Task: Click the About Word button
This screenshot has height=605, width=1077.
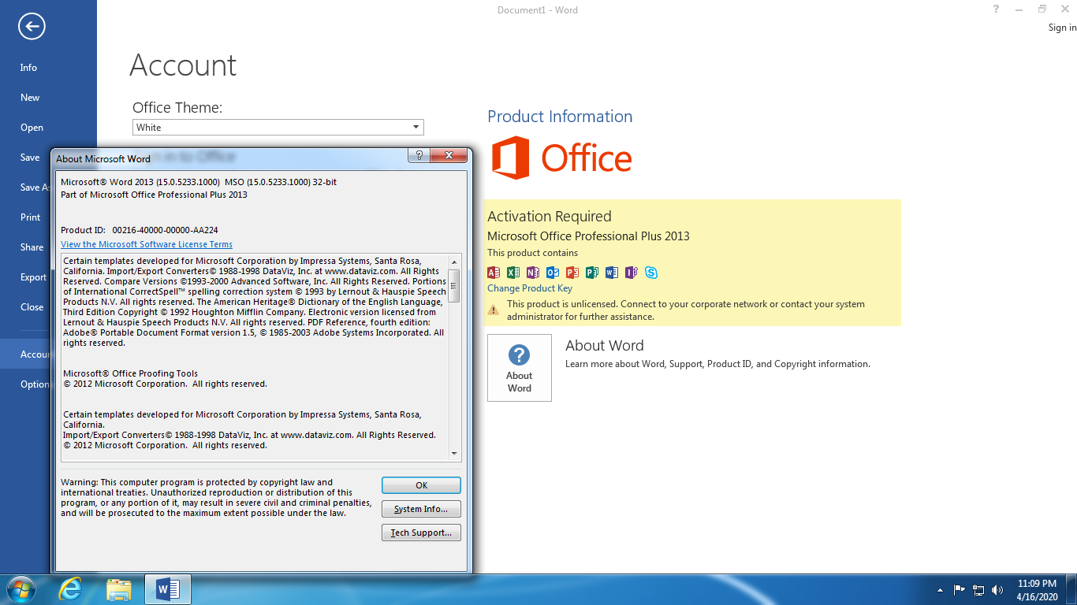Action: [x=520, y=368]
